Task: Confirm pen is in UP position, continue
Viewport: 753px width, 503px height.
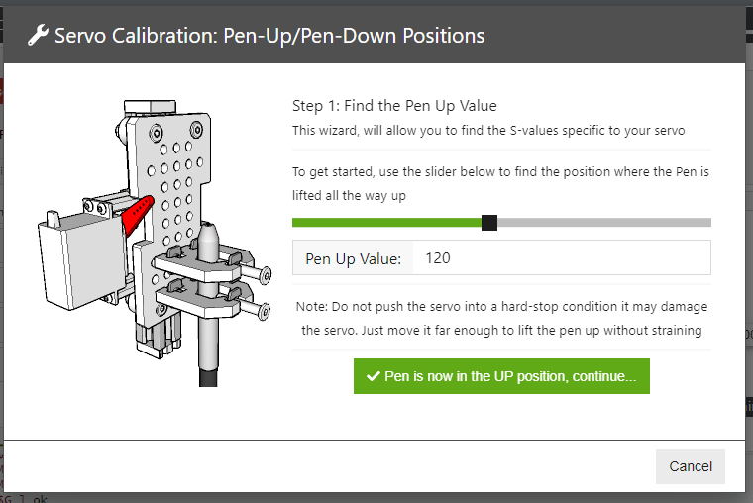Action: tap(501, 376)
